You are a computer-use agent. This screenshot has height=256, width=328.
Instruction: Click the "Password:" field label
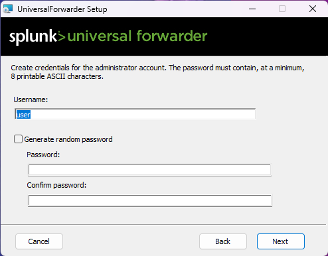[x=43, y=155]
